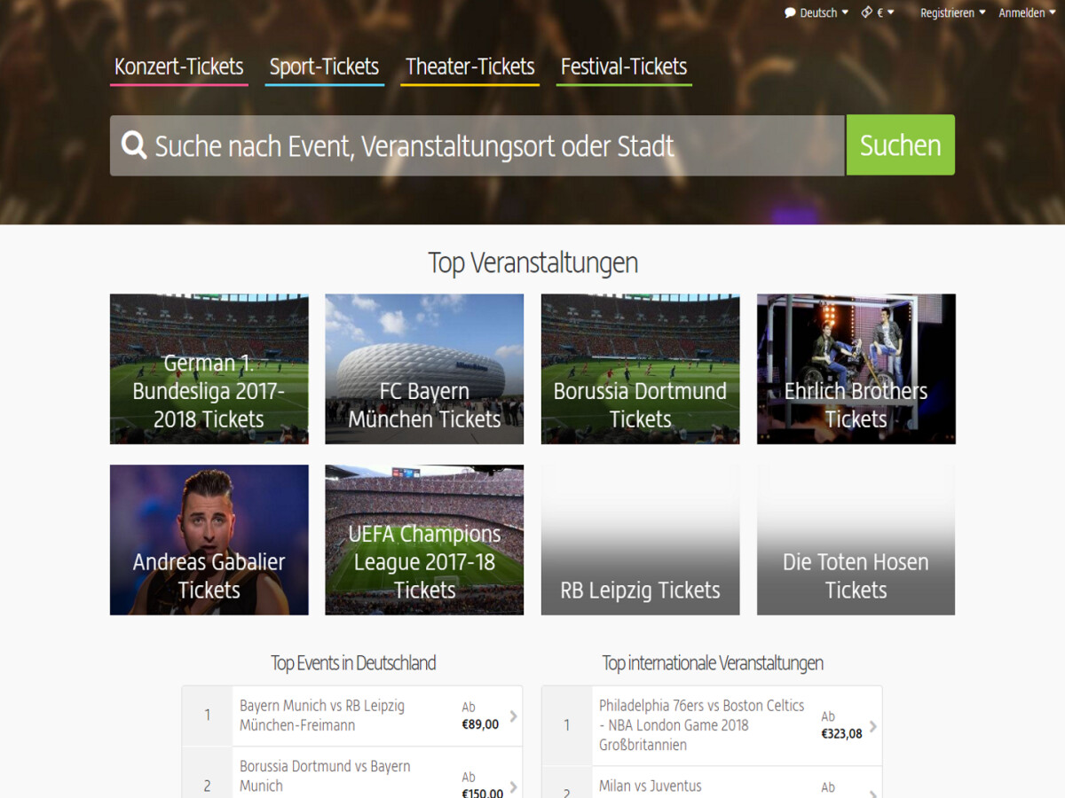Open Ehrlich Brothers Tickets tile
Screen dimensions: 1065x798
(x=856, y=369)
